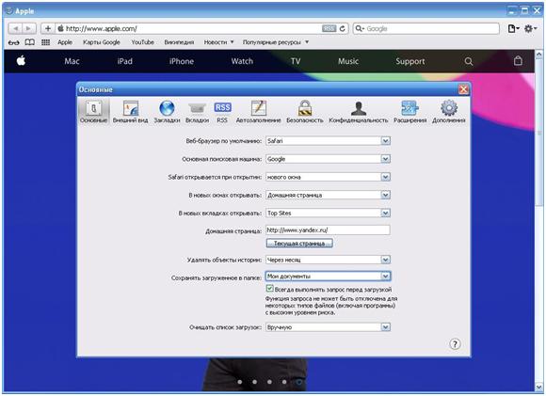The image size is (546, 396).
Task: Open Reading List glasses icon
Action: (x=13, y=42)
